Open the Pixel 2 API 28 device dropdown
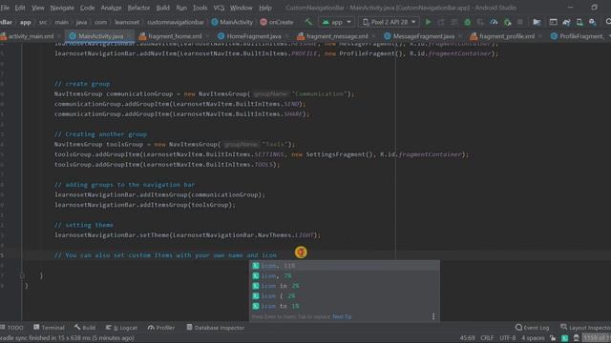611x343 pixels. click(390, 22)
